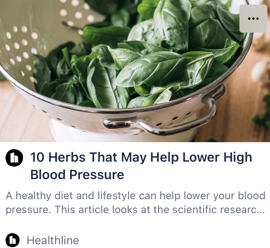Click the Healthline logo next to source name
270x248 pixels.
coord(13,240)
